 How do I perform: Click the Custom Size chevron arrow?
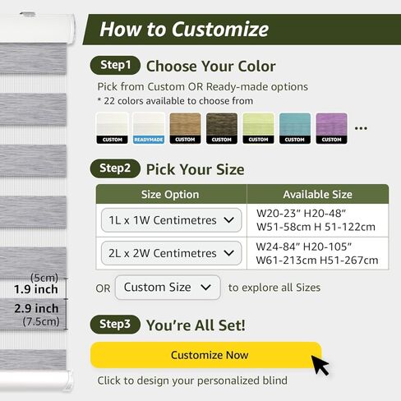(205, 288)
